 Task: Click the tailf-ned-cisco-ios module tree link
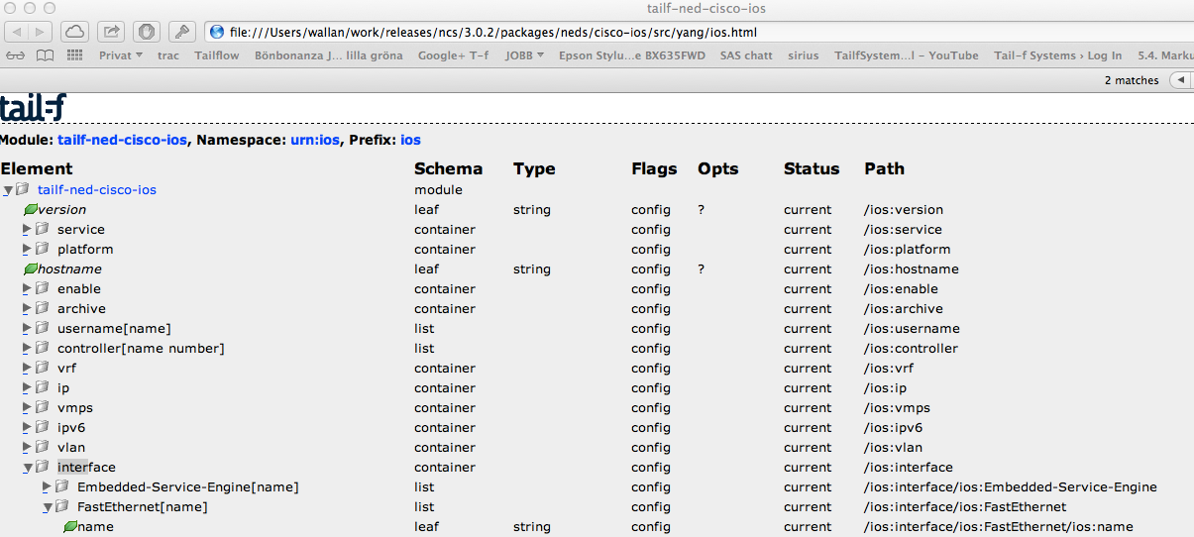tap(96, 189)
